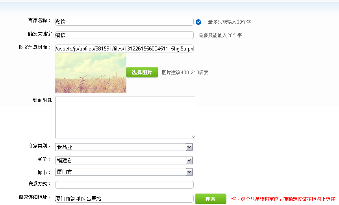Open the 商家类别 dropdown showing 食品业
339x205 pixels.
[x=124, y=147]
